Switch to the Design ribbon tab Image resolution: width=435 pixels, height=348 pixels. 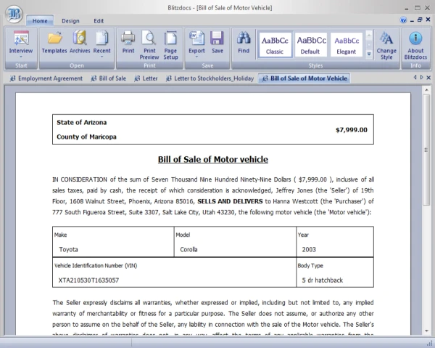tap(70, 21)
